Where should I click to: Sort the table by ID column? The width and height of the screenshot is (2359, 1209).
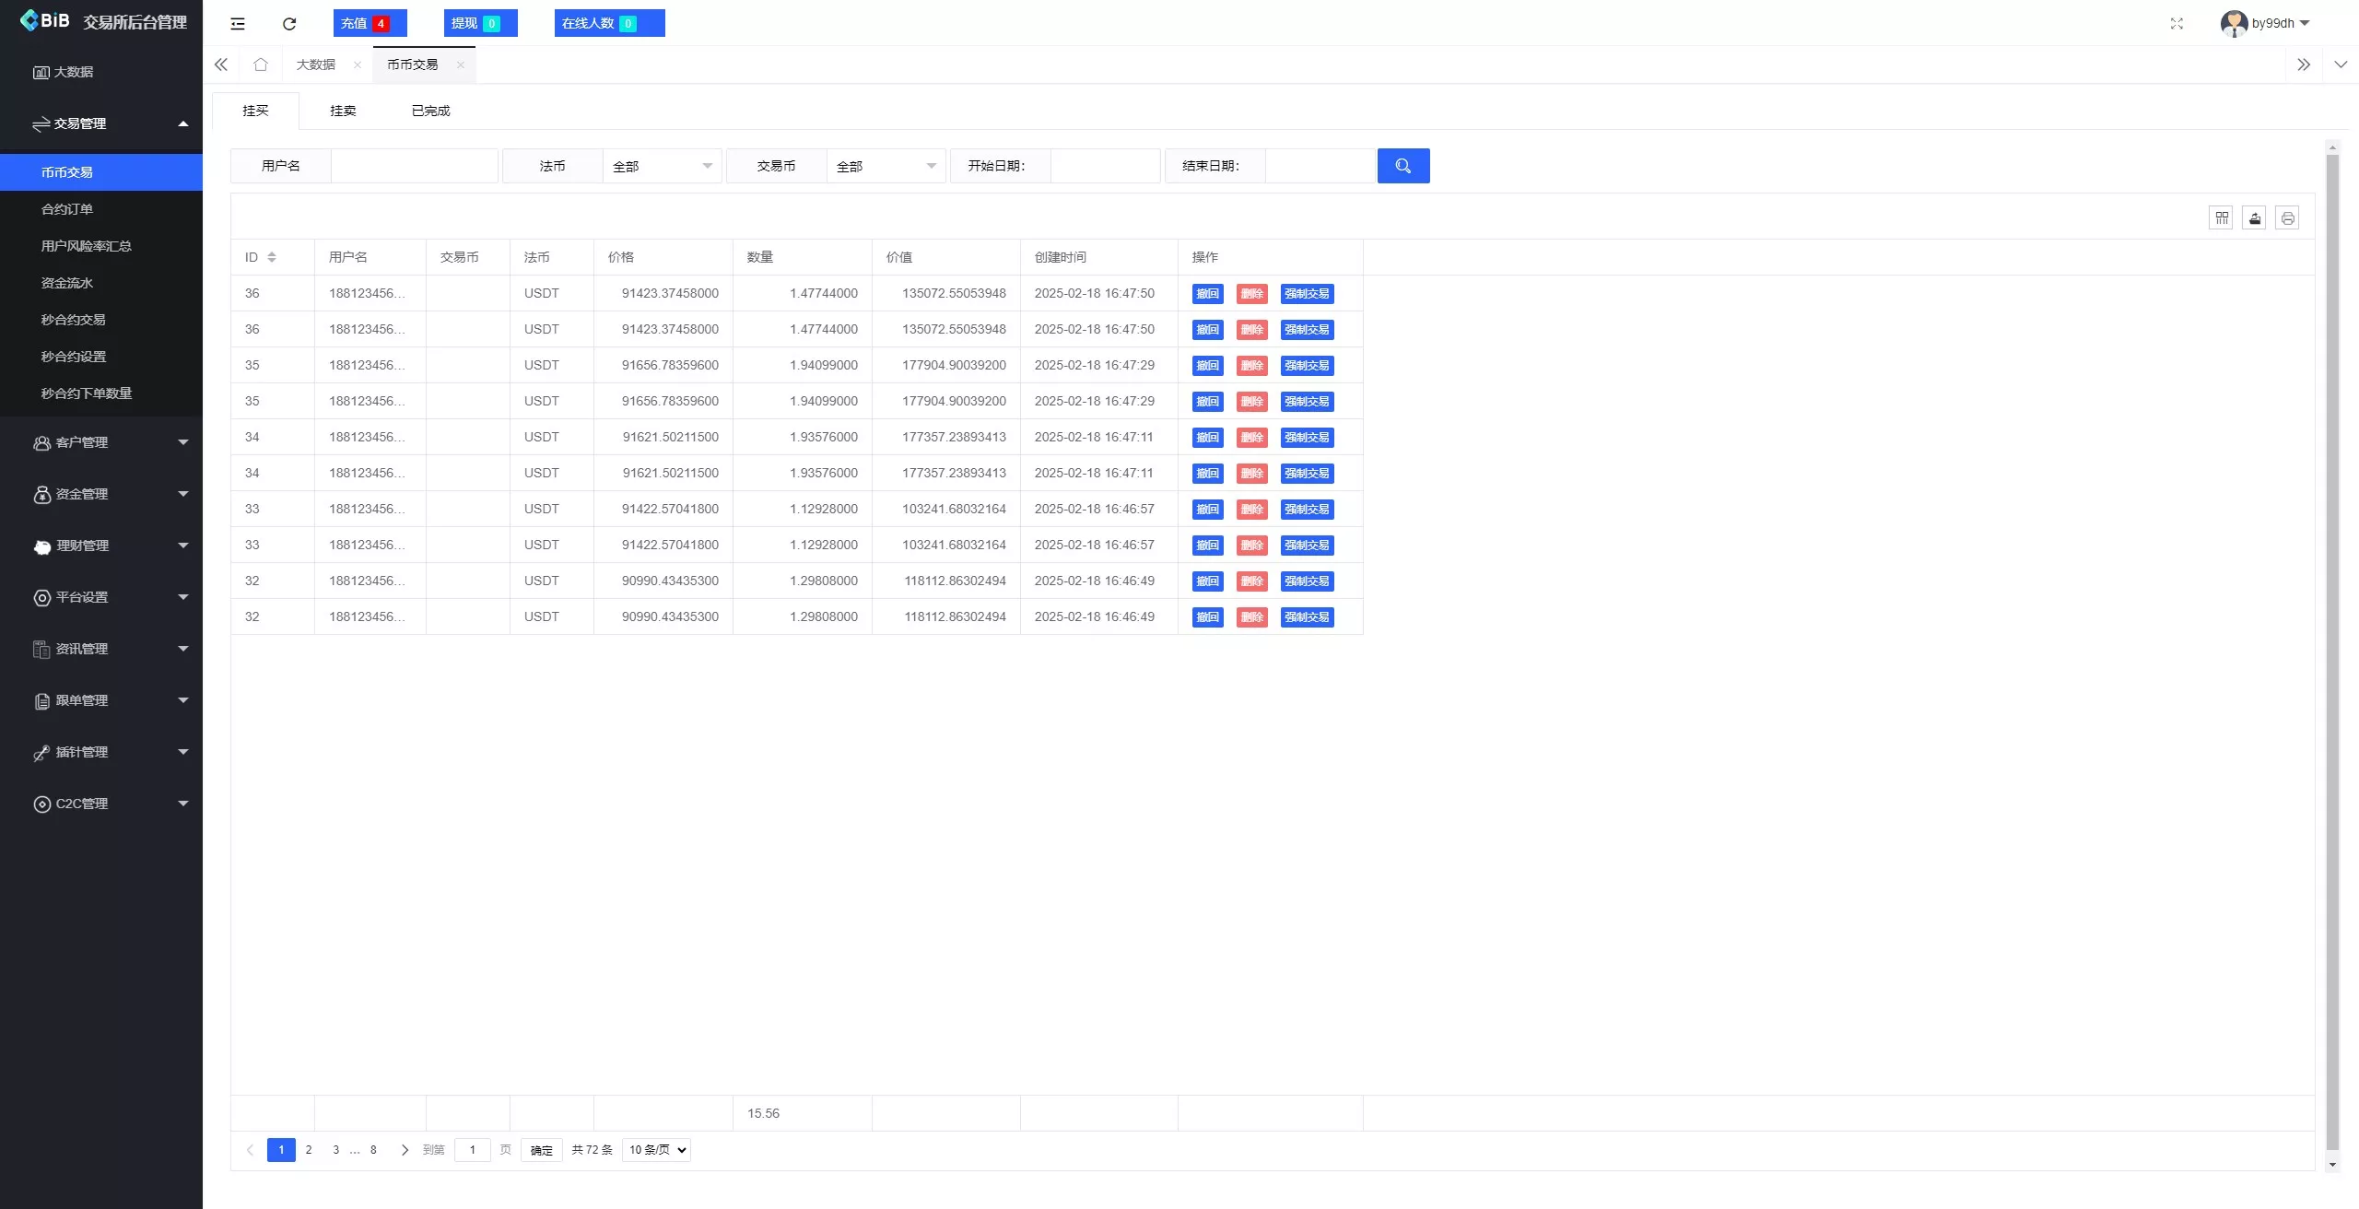(x=271, y=257)
